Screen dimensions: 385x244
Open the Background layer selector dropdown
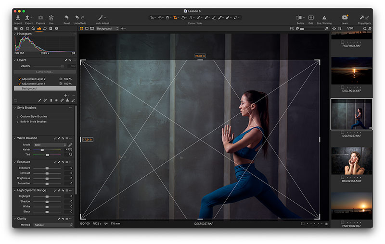coord(107,28)
